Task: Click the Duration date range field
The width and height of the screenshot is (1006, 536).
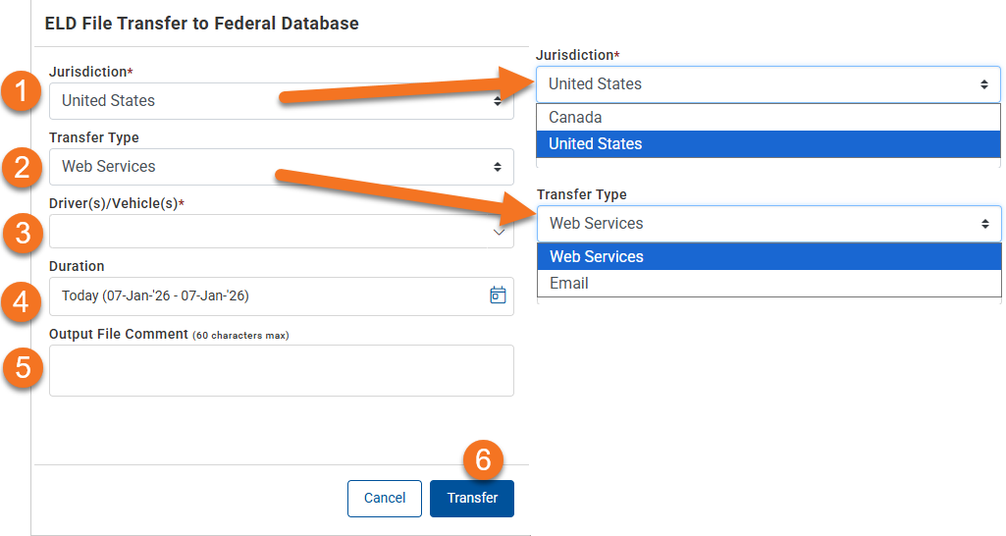Action: click(x=265, y=296)
